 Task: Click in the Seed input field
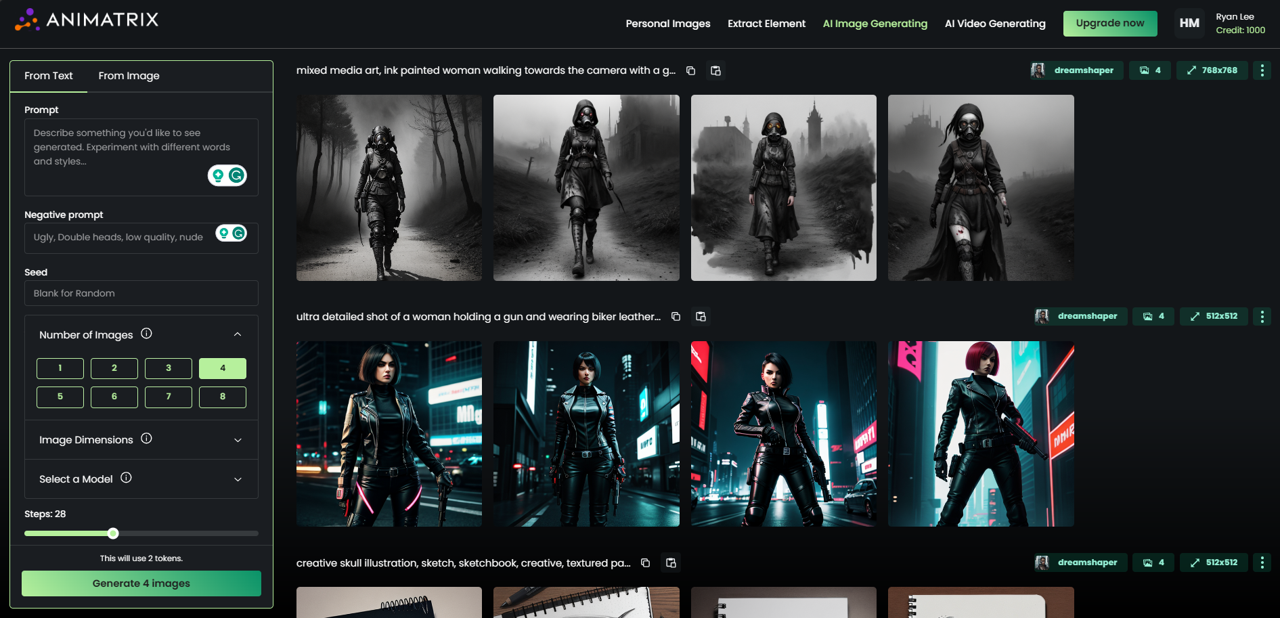click(141, 293)
